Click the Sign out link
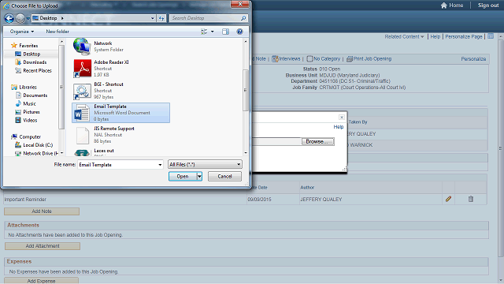The width and height of the screenshot is (504, 284). pos(488,6)
